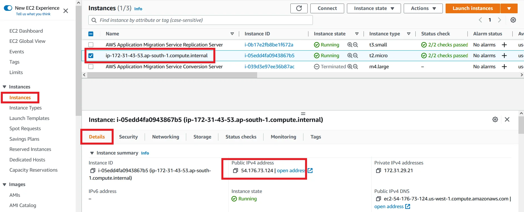The image size is (524, 212).
Task: Close the instance details panel
Action: point(507,119)
